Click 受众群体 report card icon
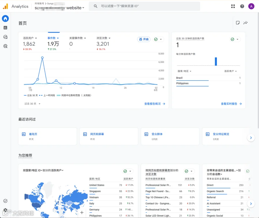Viewport: 259px width, 218px height. click(146, 134)
